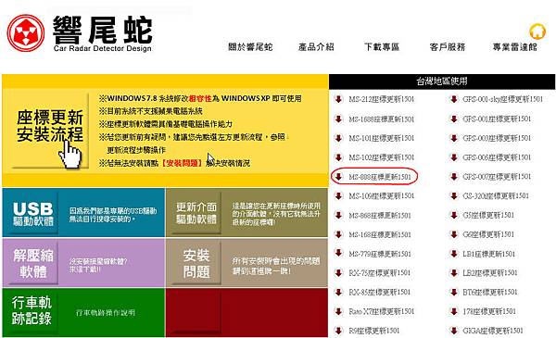
Task: Click download arrow beside GPS-007
Action: coord(453,177)
